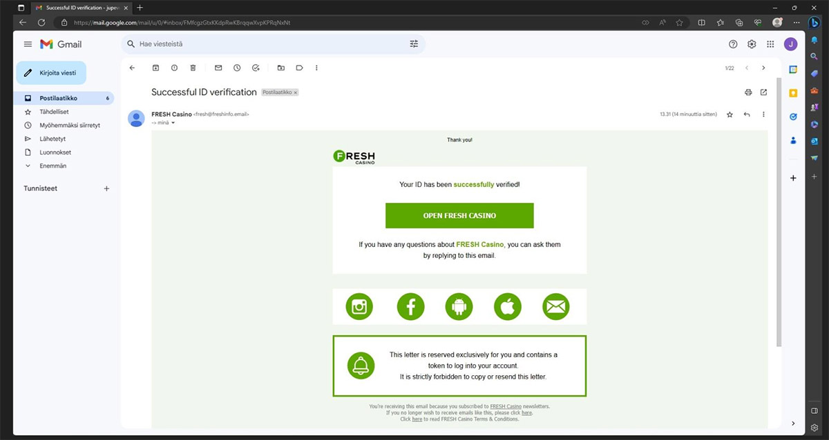Add email to Tasks
The width and height of the screenshot is (829, 440).
pos(256,68)
